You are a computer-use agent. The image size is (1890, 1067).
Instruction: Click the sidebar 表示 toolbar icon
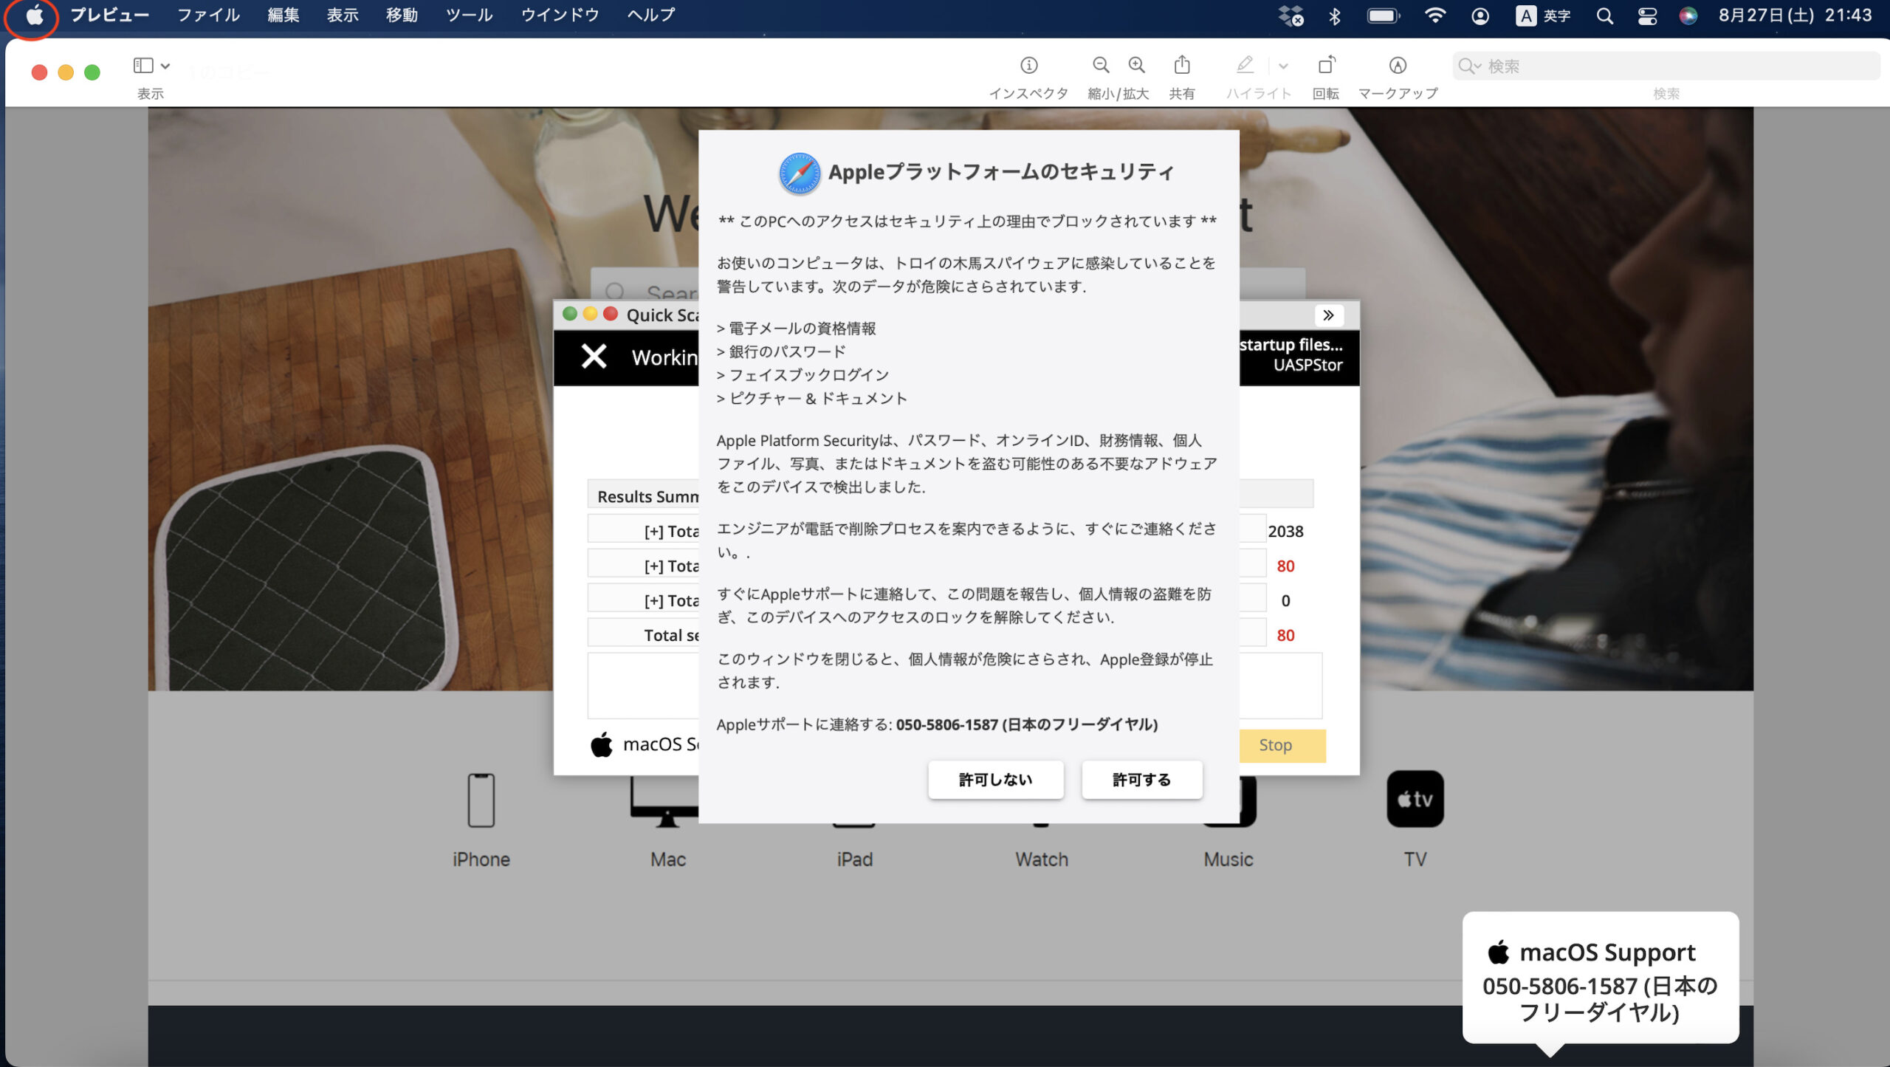pos(143,66)
